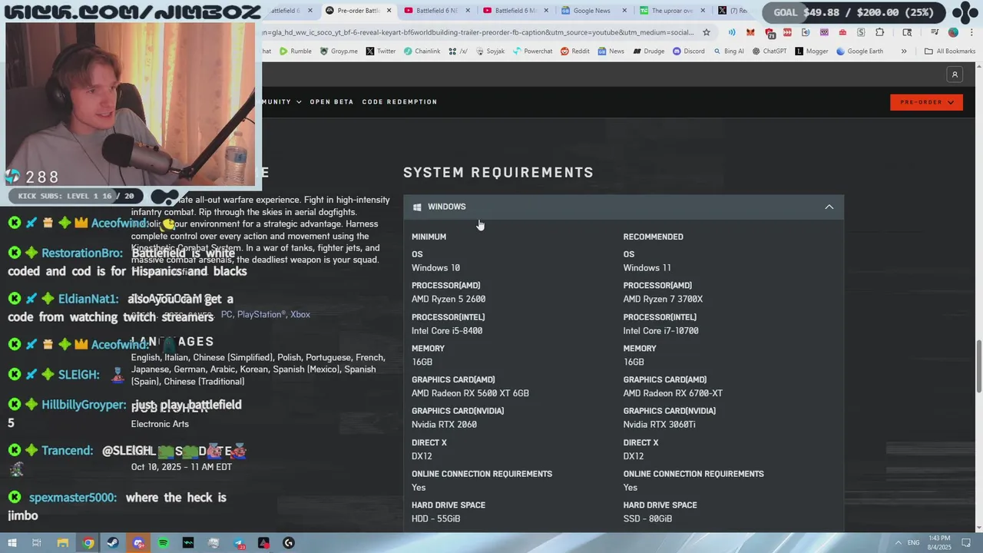983x553 pixels.
Task: Open the Rumble bookmark
Action: click(x=296, y=51)
